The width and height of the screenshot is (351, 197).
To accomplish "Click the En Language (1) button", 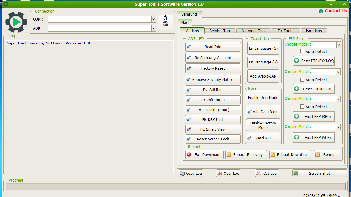I will tap(263, 48).
